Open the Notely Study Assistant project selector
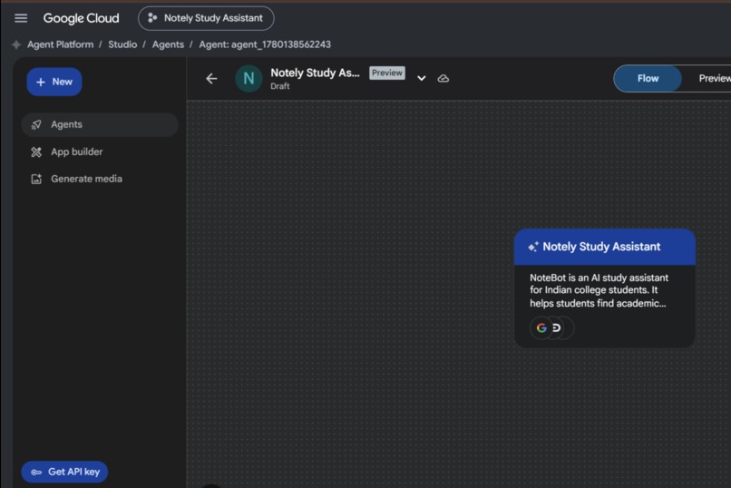Screen dimensions: 731x488 tap(206, 18)
